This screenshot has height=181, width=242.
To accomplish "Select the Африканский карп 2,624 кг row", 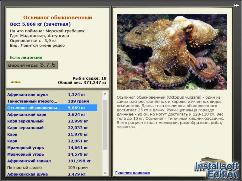I will [x=52, y=115].
